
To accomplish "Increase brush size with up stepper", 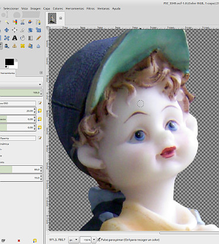I will (x=35, y=109).
